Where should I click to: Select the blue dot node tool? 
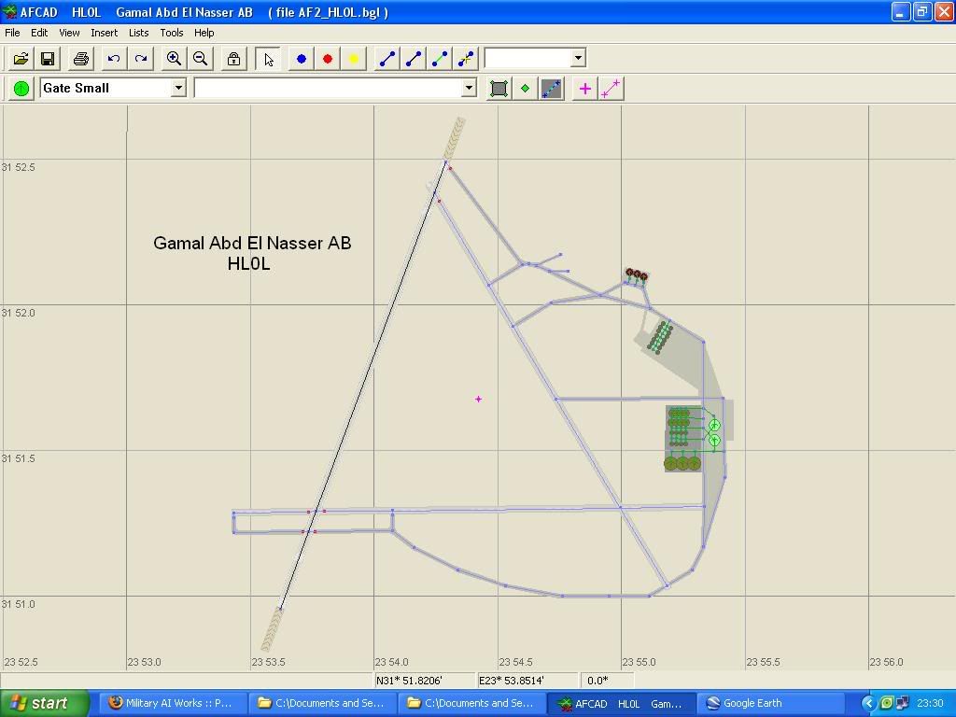click(302, 59)
